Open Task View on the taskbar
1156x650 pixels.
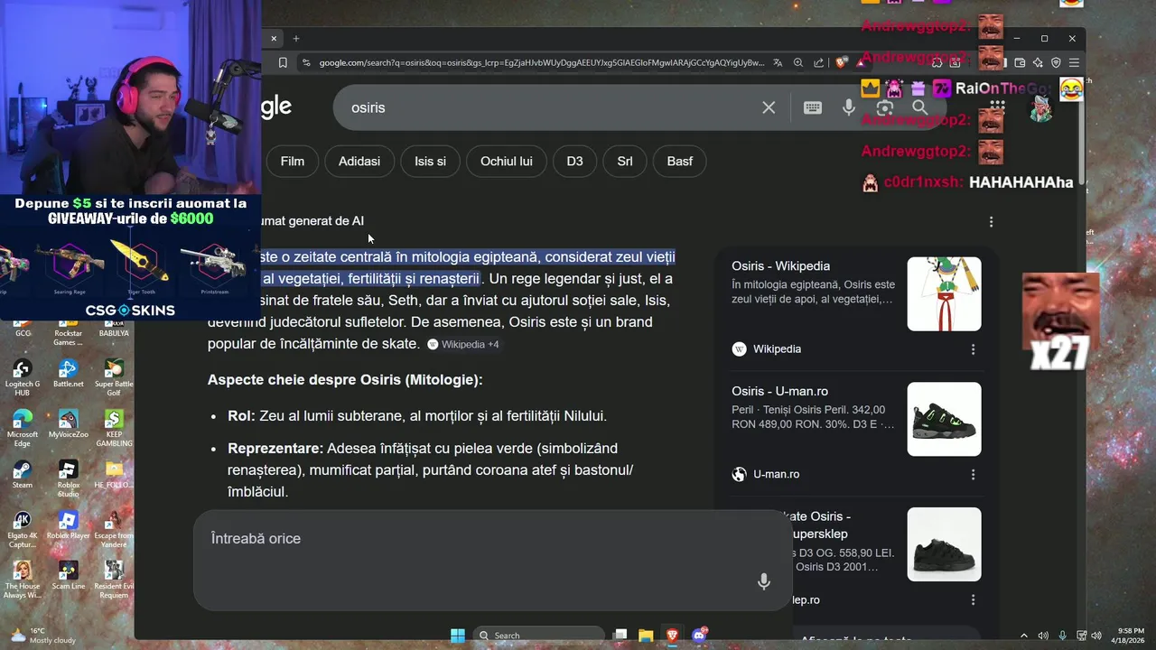point(620,636)
